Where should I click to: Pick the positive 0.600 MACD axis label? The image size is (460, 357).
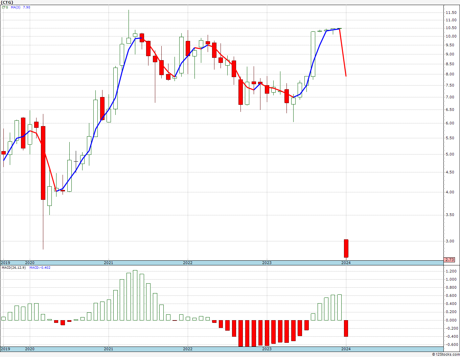451,296
